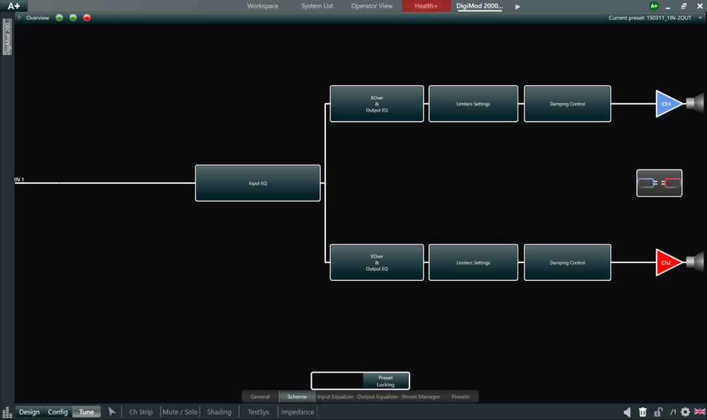Open the Health+ tab

click(x=426, y=6)
